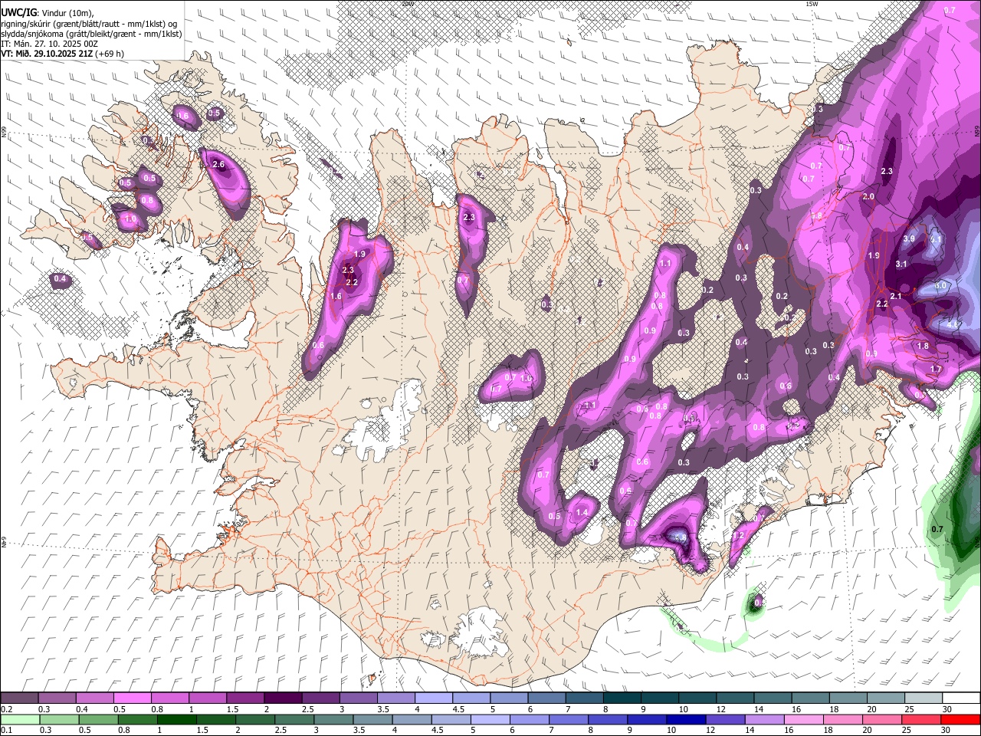
Task: Select the bright pink 0.5–0.8 swatch, top legend row
Action: click(132, 698)
